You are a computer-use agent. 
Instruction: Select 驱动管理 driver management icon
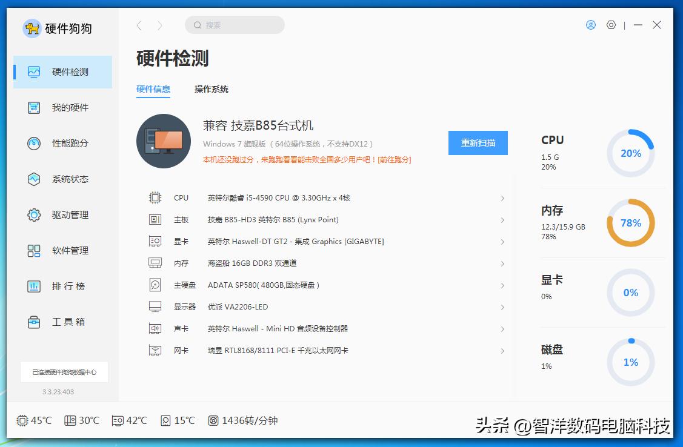(x=35, y=214)
